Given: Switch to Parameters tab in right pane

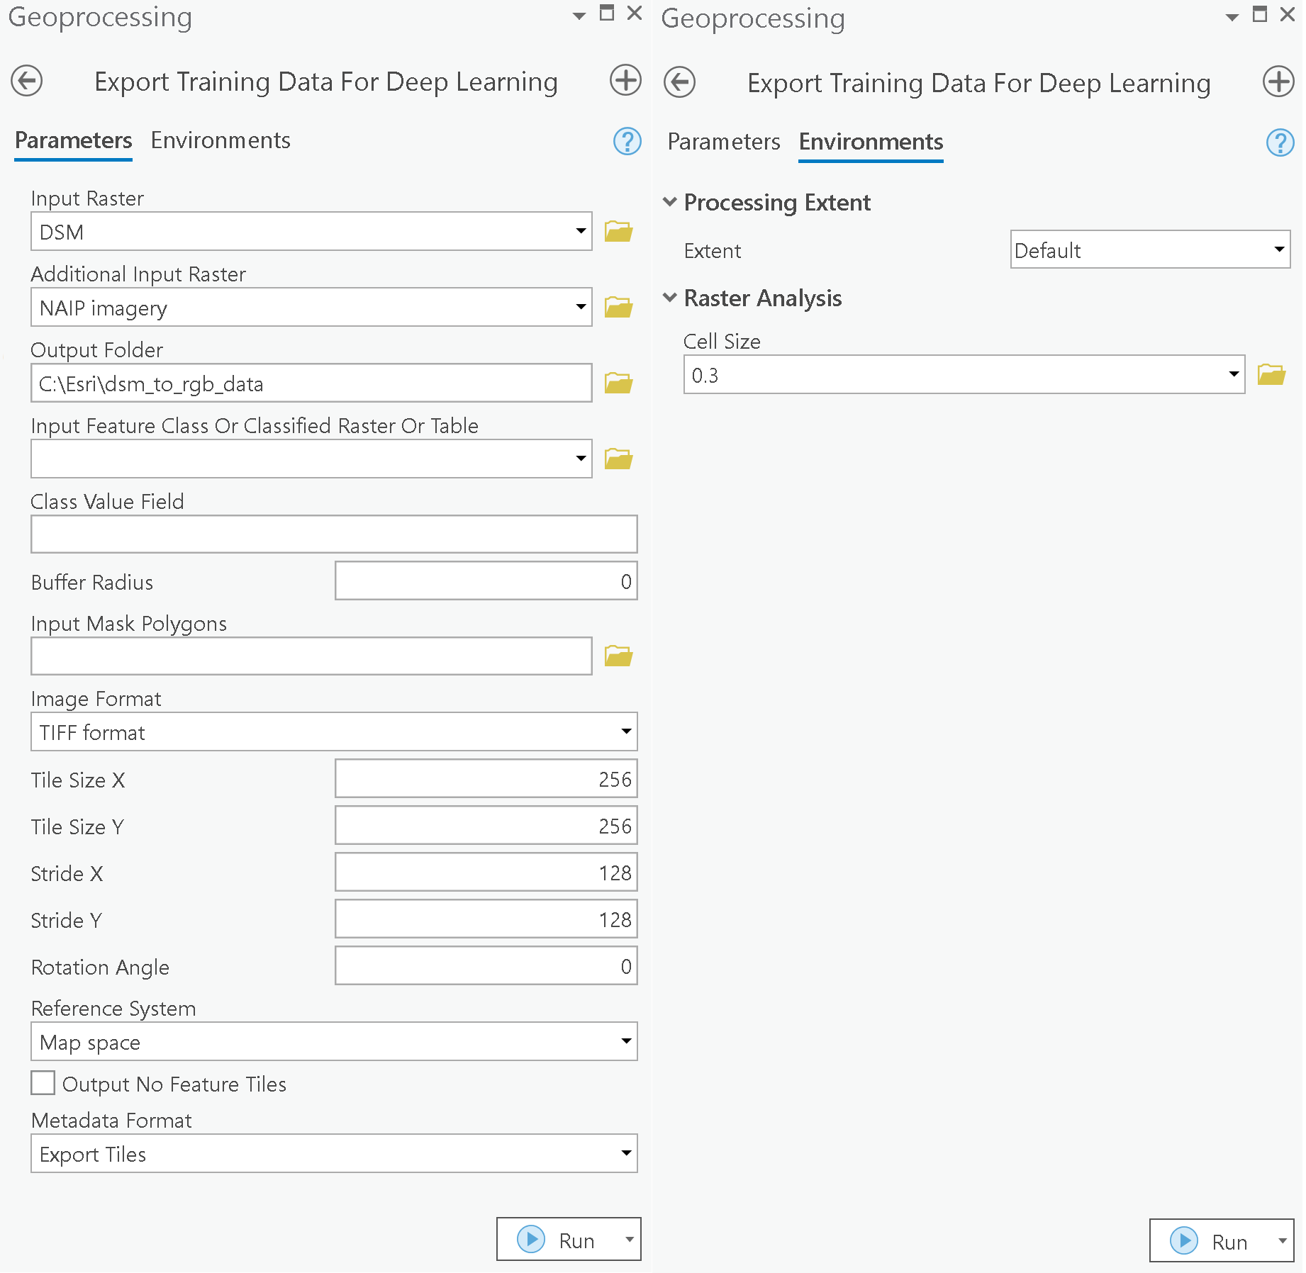Looking at the screenshot, I should click(x=723, y=142).
